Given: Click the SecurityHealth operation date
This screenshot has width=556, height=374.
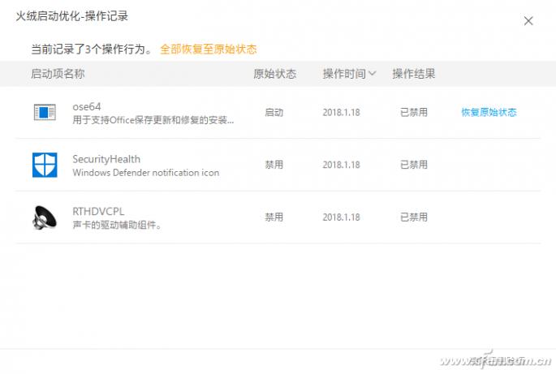Looking at the screenshot, I should click(x=341, y=165).
